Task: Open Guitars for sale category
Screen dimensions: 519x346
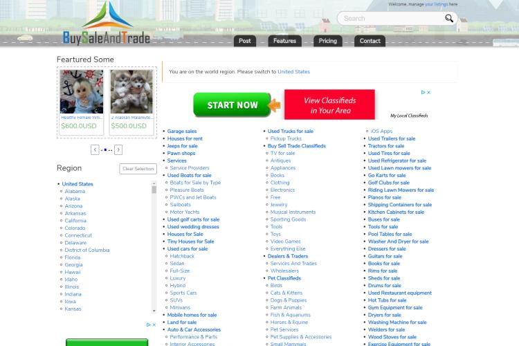Action: pos(385,256)
